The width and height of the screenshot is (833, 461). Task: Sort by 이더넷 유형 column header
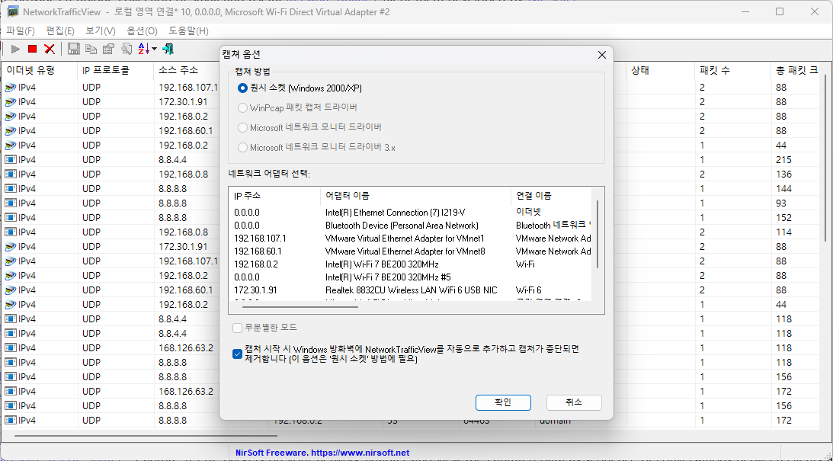pos(39,70)
